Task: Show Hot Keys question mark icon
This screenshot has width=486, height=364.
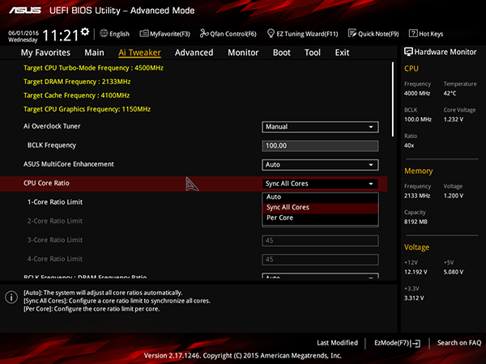Action: 413,33
